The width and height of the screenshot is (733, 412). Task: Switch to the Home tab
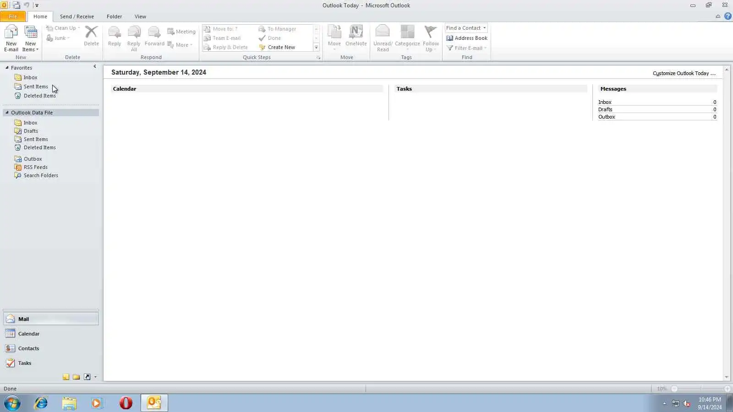(x=40, y=16)
